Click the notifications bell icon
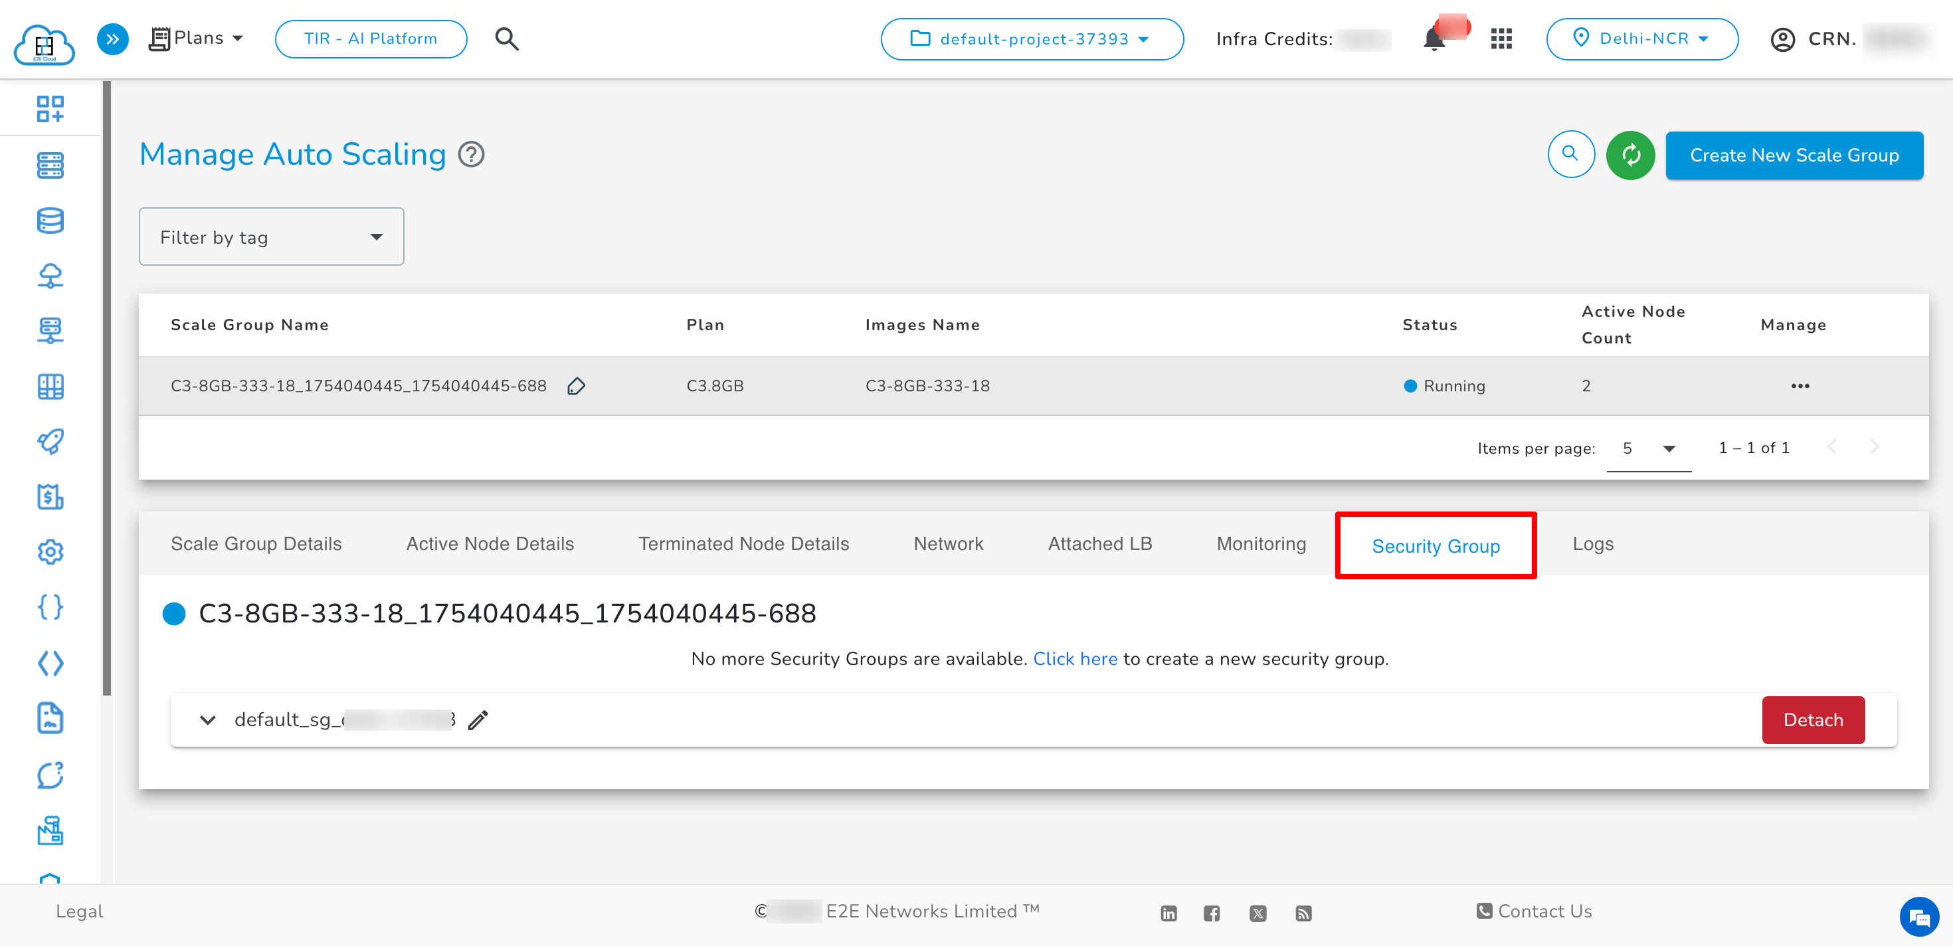 click(1434, 39)
